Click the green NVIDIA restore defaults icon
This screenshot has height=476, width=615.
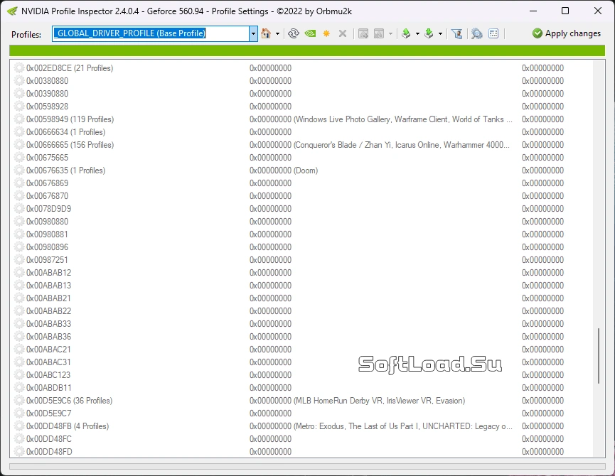pyautogui.click(x=310, y=33)
